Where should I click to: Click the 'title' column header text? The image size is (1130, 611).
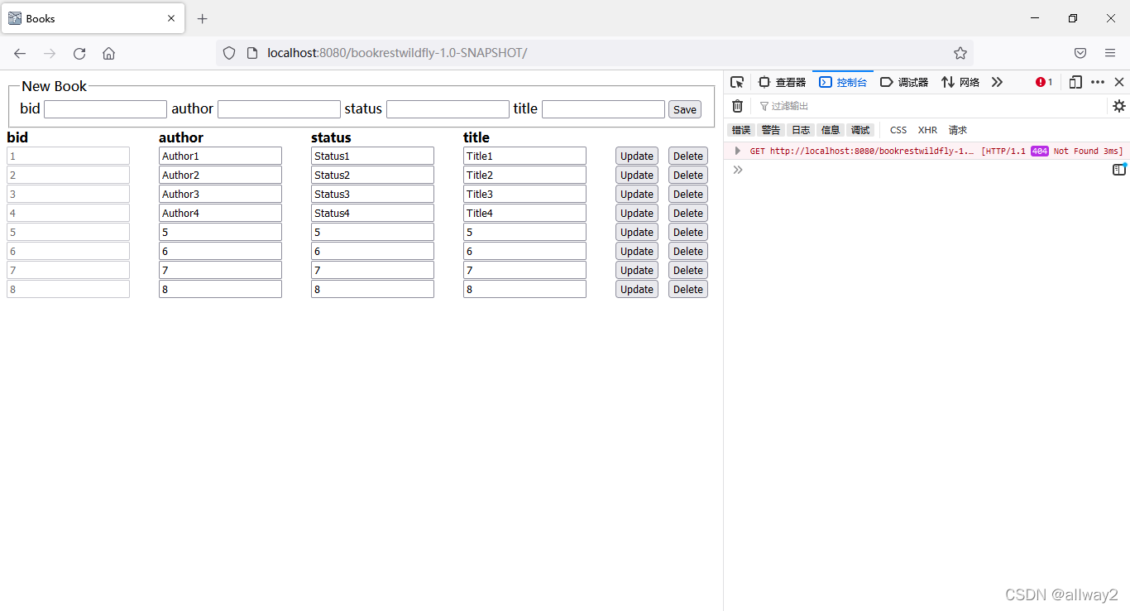coord(476,137)
